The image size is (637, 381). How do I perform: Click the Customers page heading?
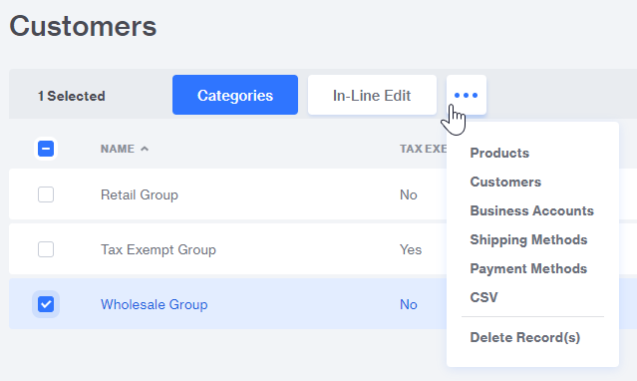coord(83,26)
